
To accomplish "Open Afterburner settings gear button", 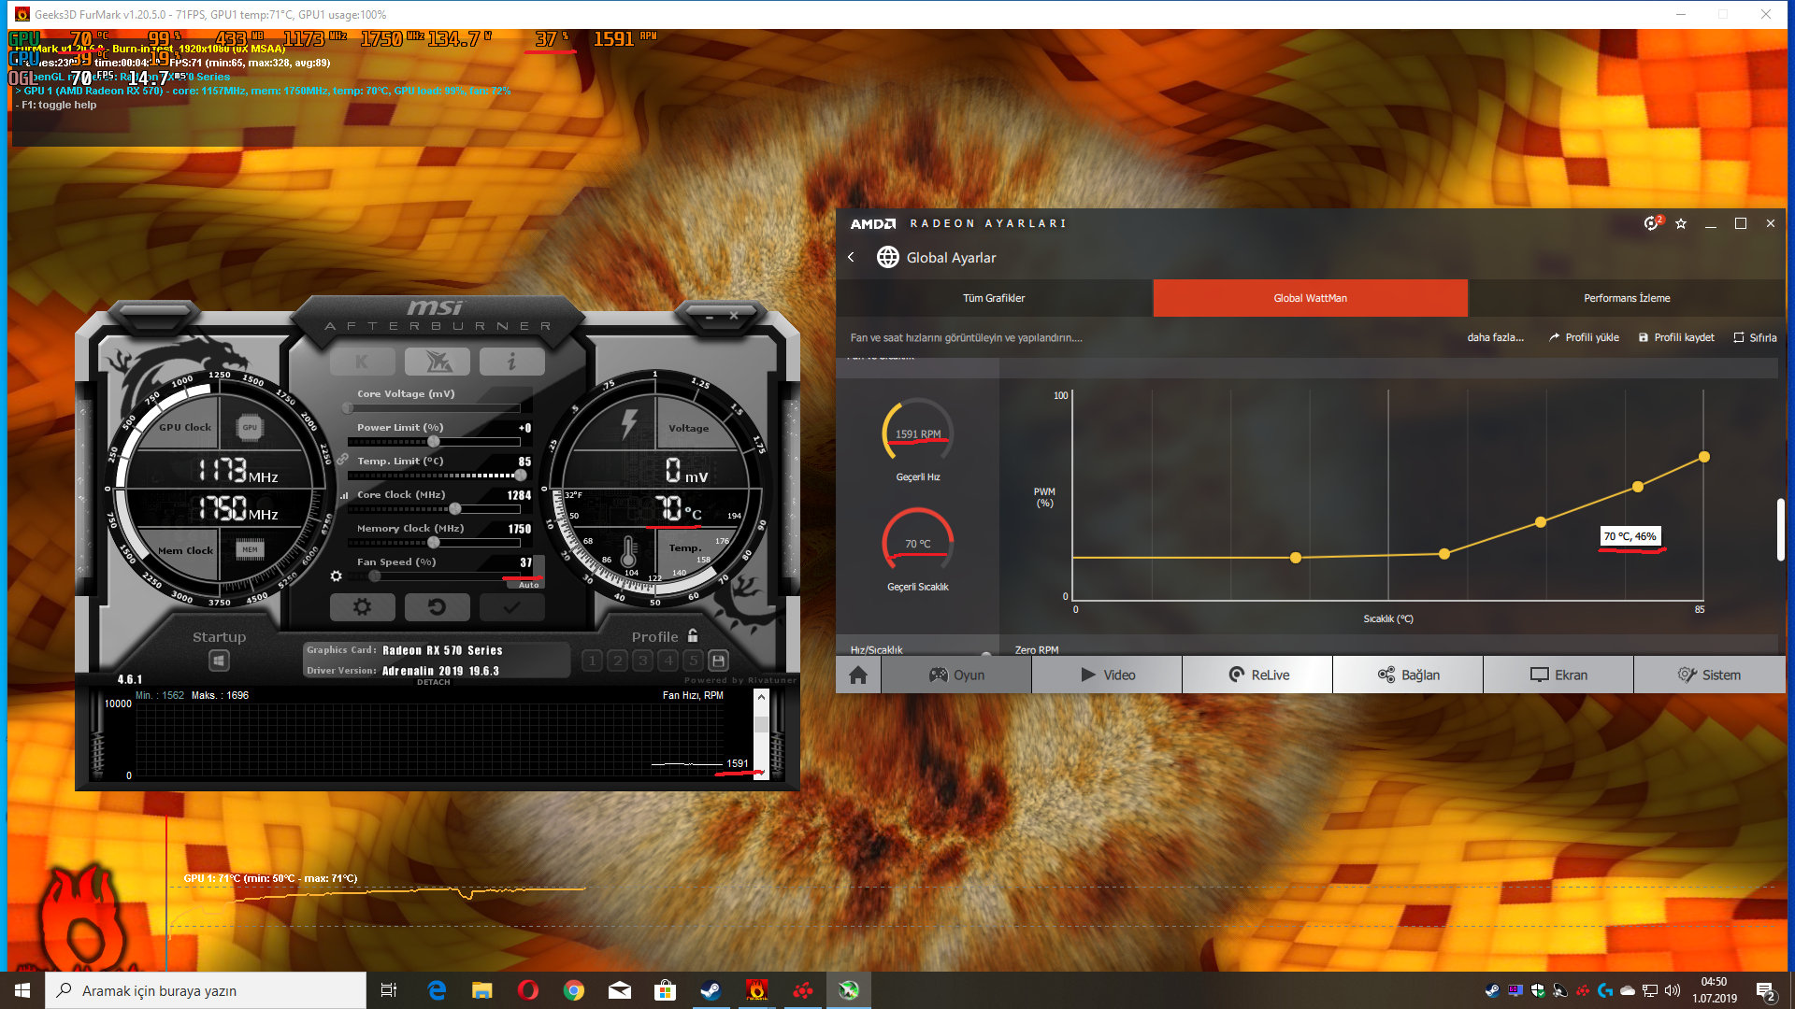I will pyautogui.click(x=363, y=607).
